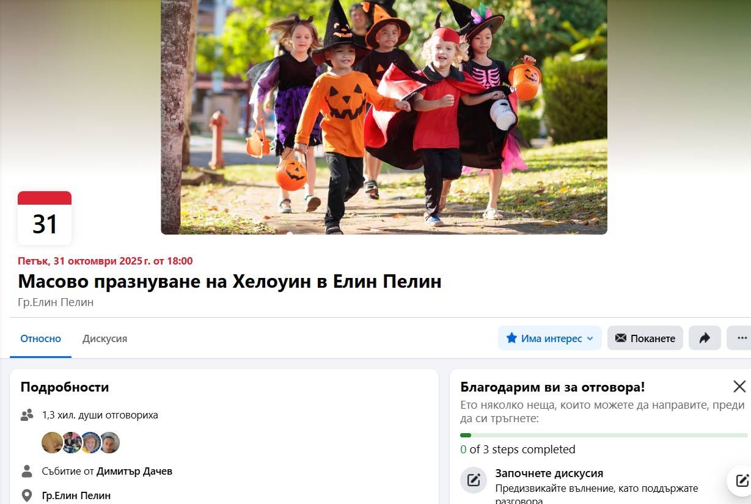Click the first respondent avatar thumbnail
This screenshot has width=751, height=504.
point(52,442)
